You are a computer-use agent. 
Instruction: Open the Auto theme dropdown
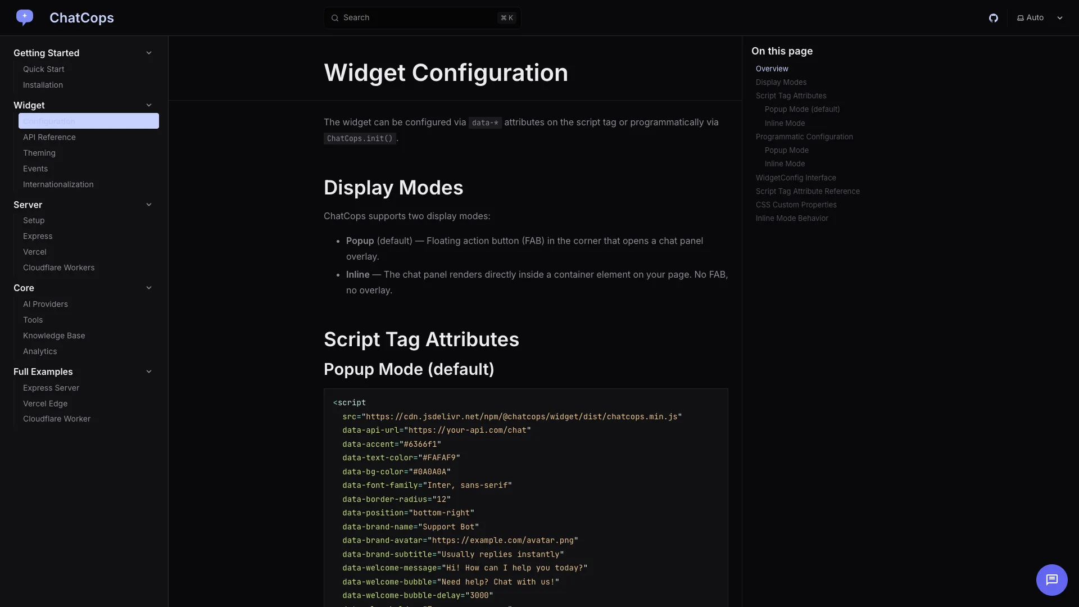click(1040, 18)
